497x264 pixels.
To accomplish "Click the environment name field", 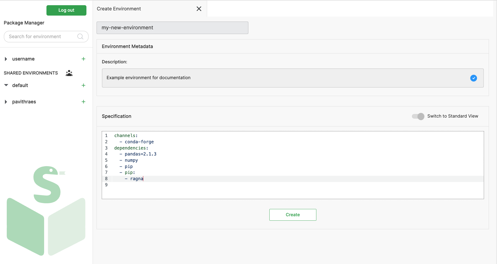I will (x=172, y=28).
